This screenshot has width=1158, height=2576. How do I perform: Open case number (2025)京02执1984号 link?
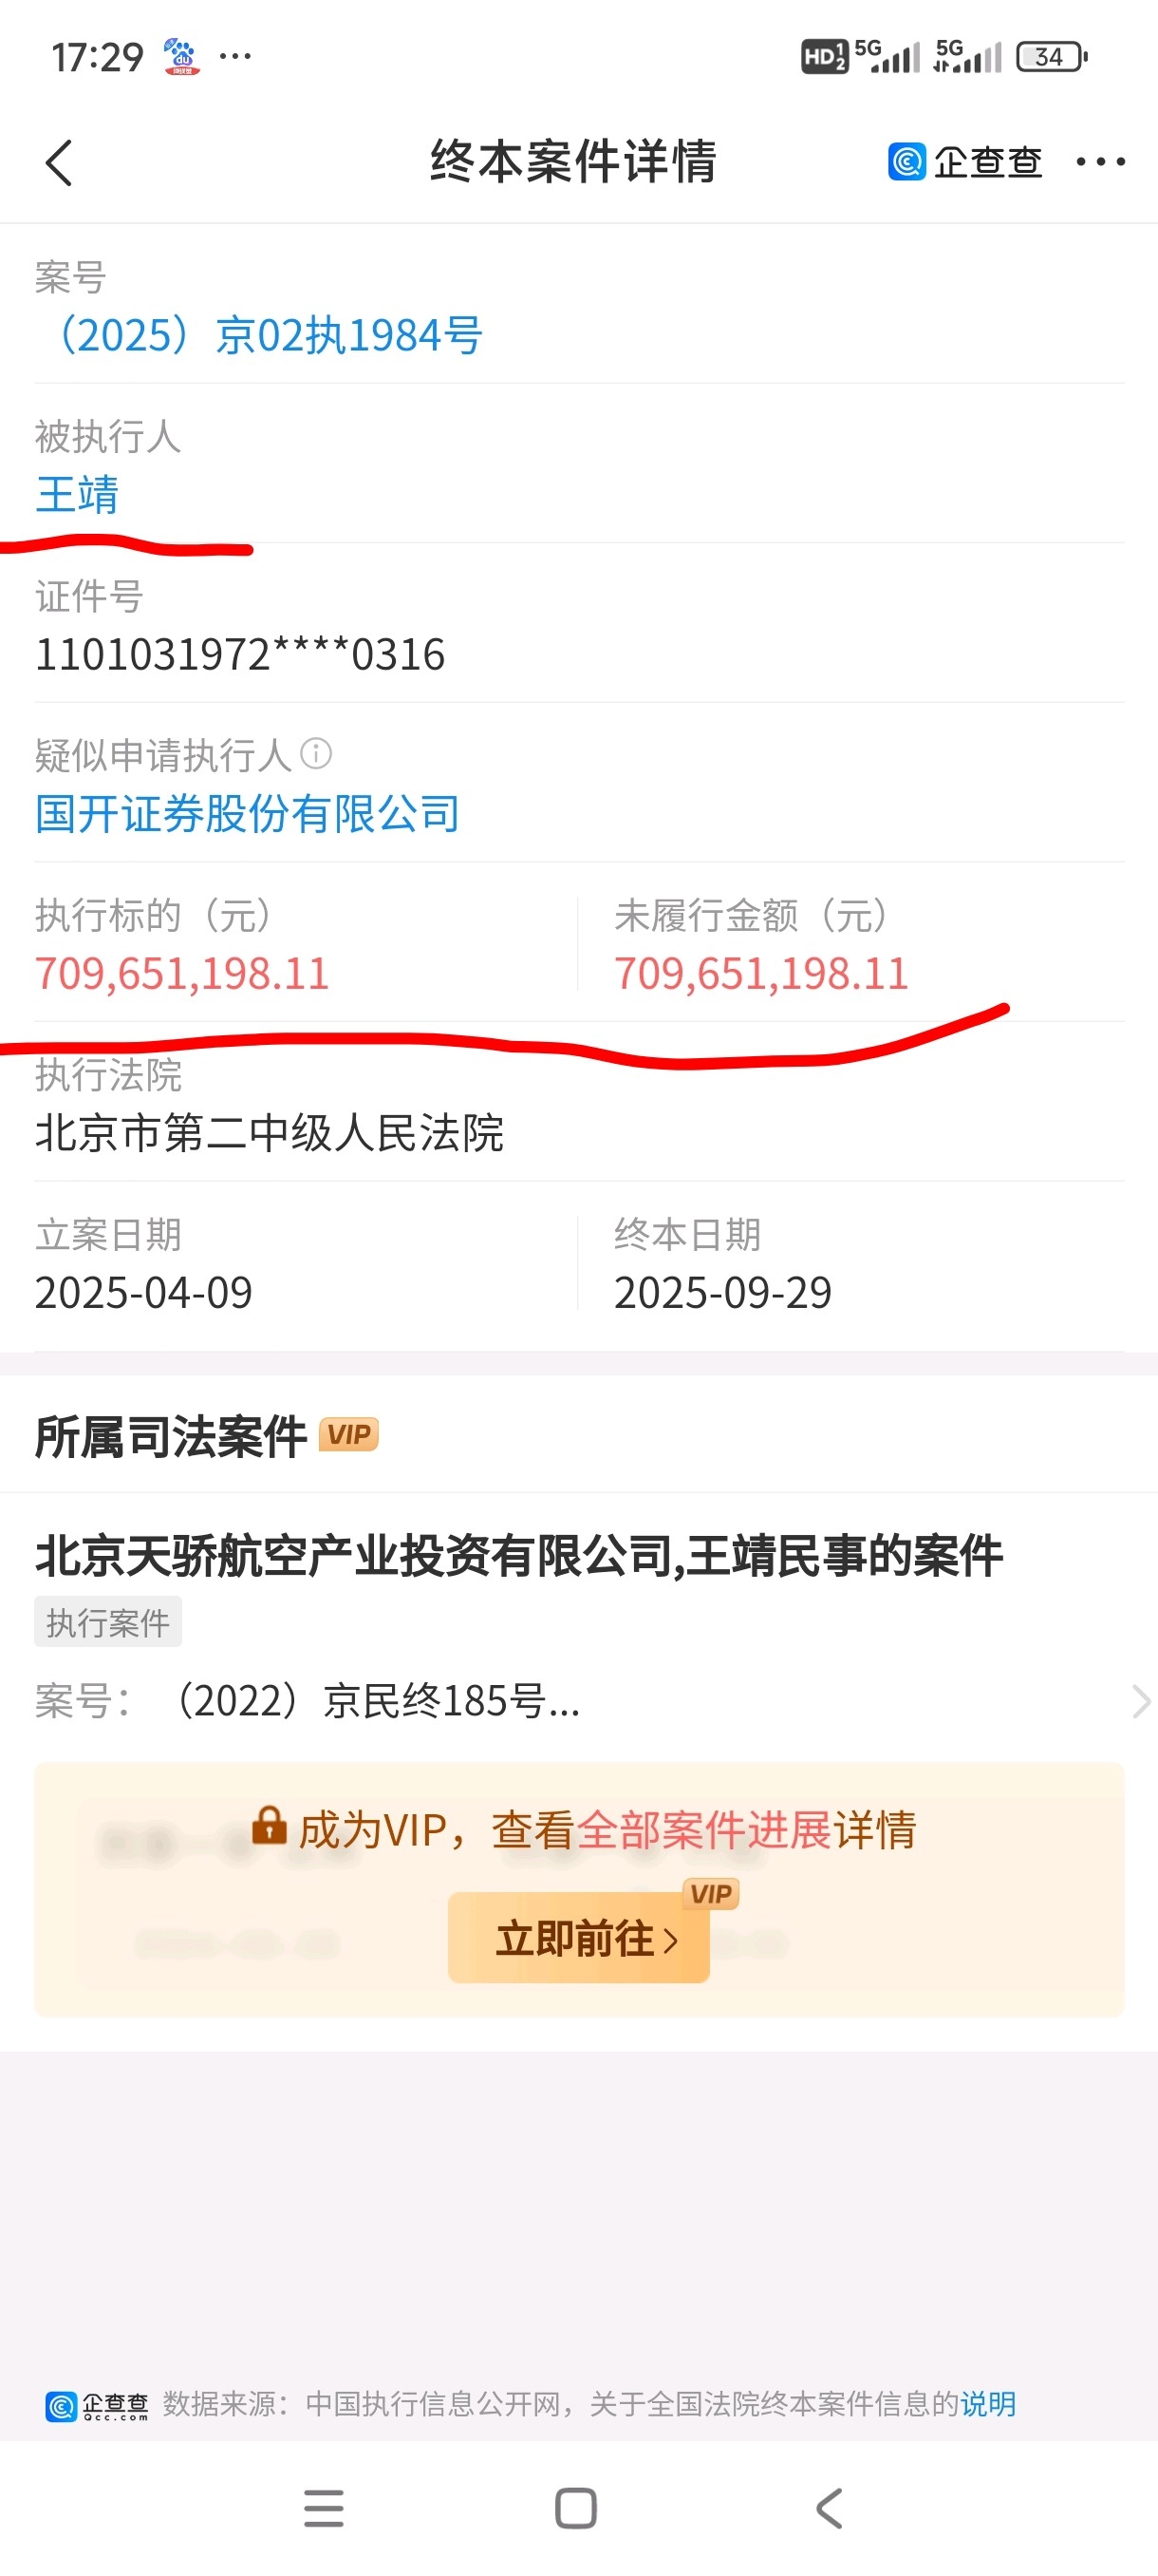click(259, 335)
